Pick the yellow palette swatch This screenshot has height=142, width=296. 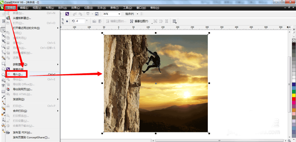[x=294, y=95]
